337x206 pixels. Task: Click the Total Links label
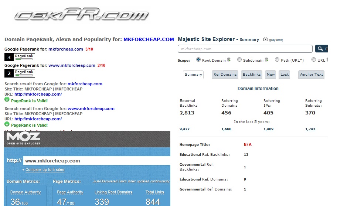155,192
